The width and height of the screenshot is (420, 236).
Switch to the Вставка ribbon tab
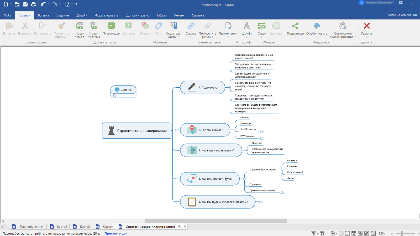pos(43,15)
